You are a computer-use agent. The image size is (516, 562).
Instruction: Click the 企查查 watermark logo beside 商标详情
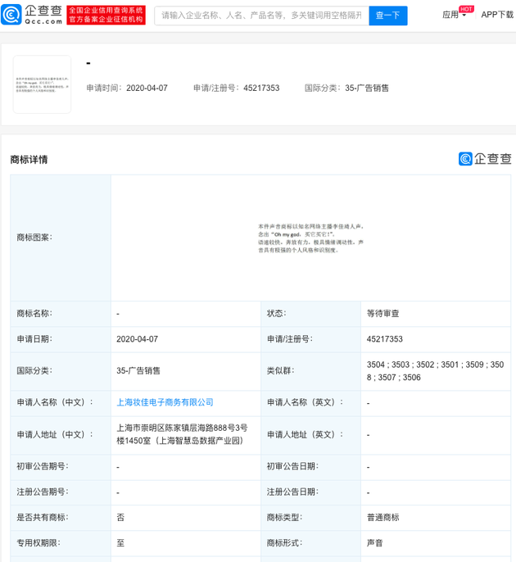click(x=485, y=159)
